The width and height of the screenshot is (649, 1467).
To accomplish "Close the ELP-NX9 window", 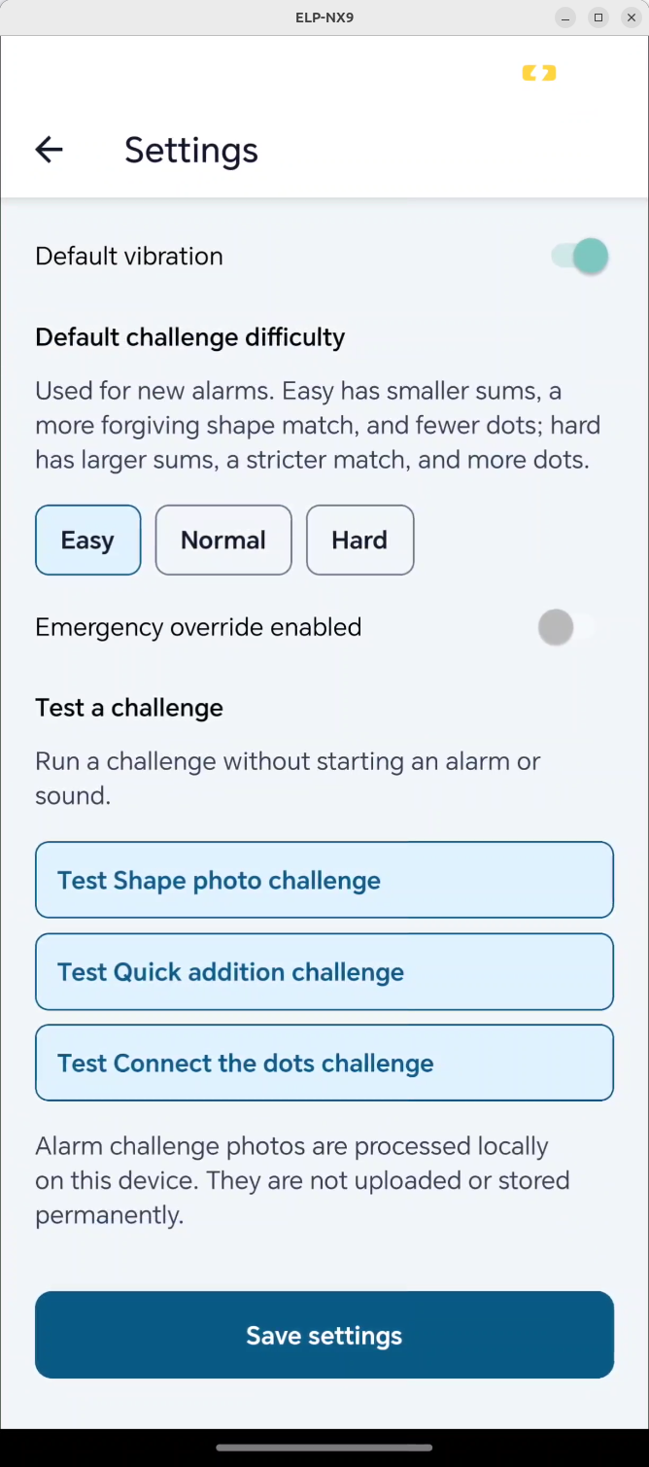I will pos(632,17).
